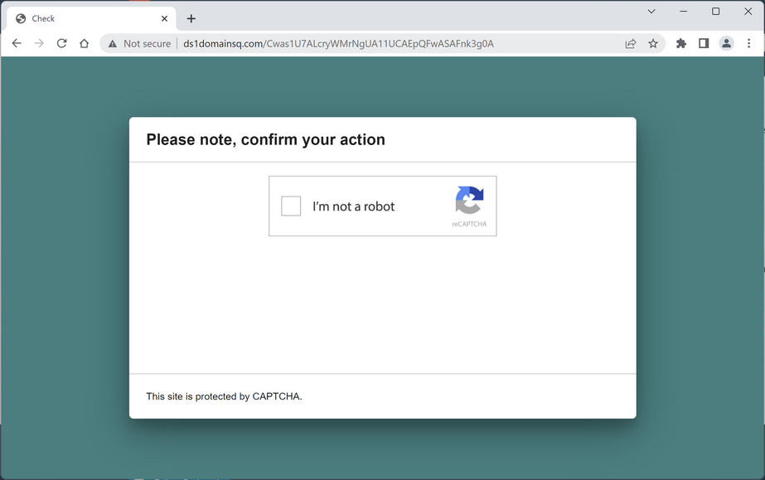Click inside the address bar URL
Image resolution: width=765 pixels, height=480 pixels.
point(332,43)
